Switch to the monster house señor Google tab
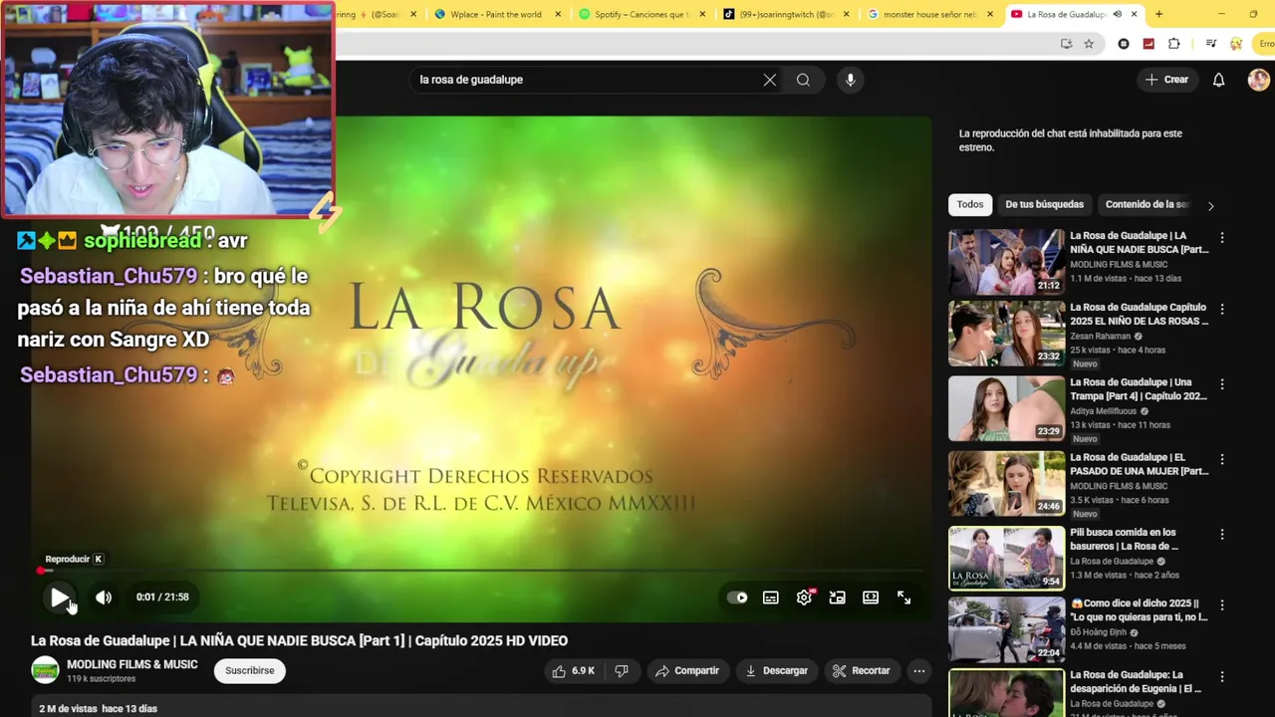 (x=929, y=15)
